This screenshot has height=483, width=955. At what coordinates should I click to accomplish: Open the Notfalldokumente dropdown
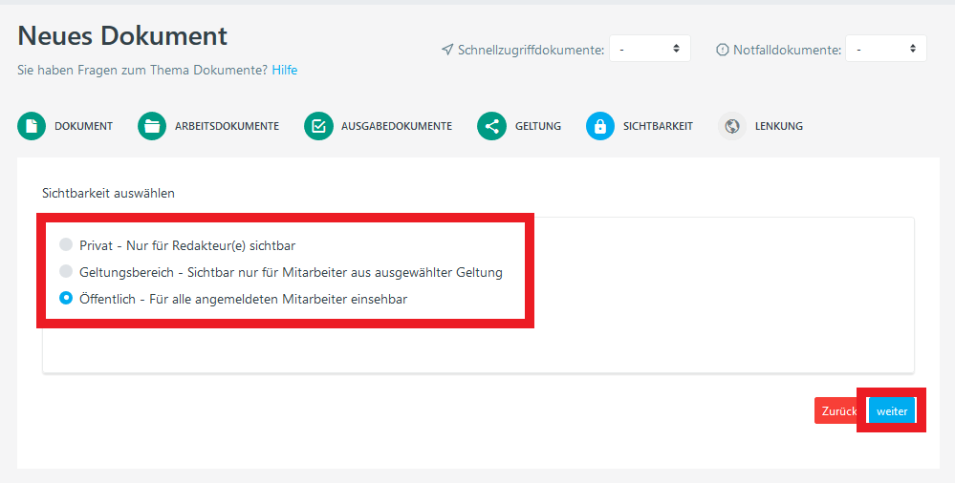coord(885,49)
